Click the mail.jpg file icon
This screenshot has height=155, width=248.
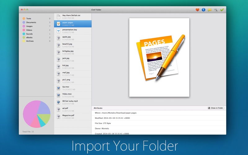coord(59,74)
